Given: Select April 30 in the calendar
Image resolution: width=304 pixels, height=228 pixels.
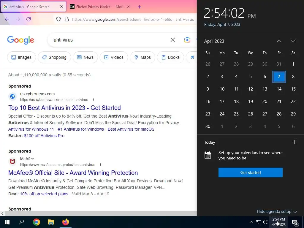Looking at the screenshot, I should pyautogui.click(x=208, y=126).
